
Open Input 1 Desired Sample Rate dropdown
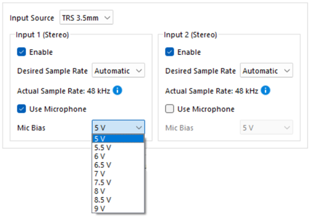tap(118, 70)
